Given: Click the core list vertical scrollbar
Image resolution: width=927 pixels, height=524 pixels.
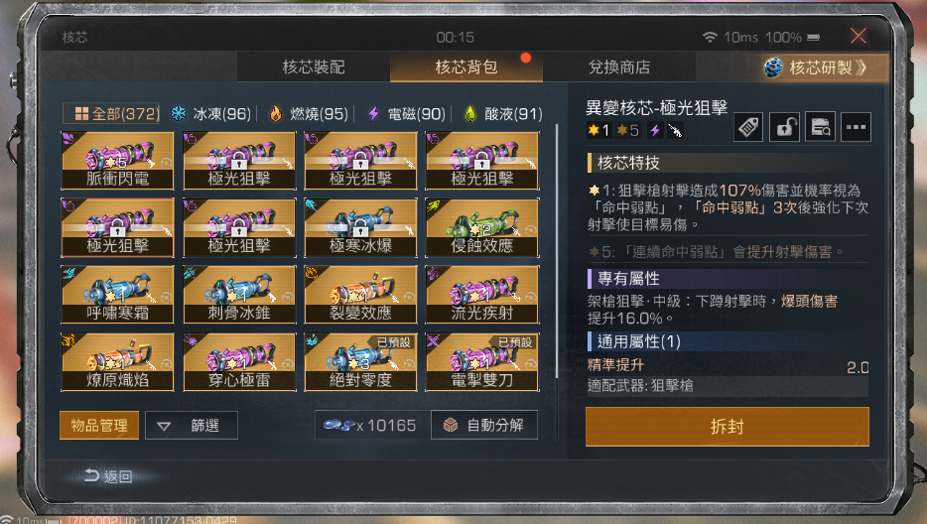Looking at the screenshot, I should click(x=557, y=251).
